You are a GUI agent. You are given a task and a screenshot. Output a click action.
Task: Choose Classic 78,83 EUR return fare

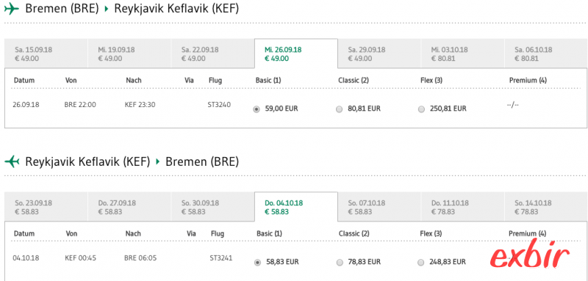pos(340,263)
